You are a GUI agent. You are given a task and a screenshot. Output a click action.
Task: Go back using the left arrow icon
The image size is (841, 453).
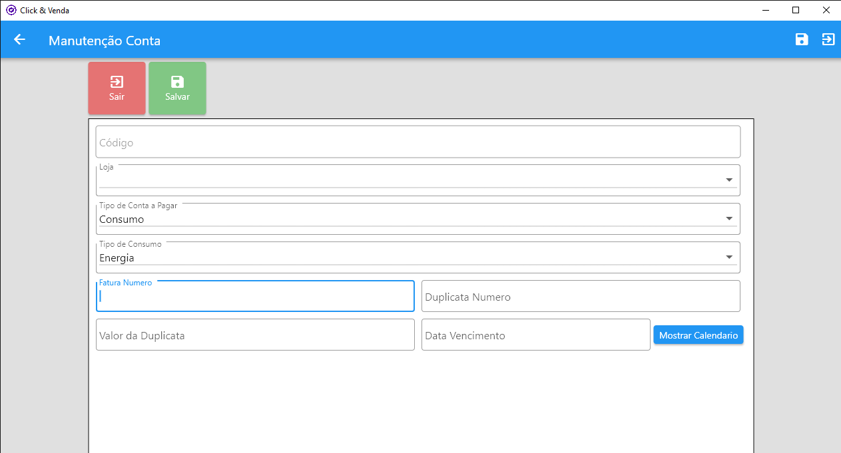(x=20, y=40)
